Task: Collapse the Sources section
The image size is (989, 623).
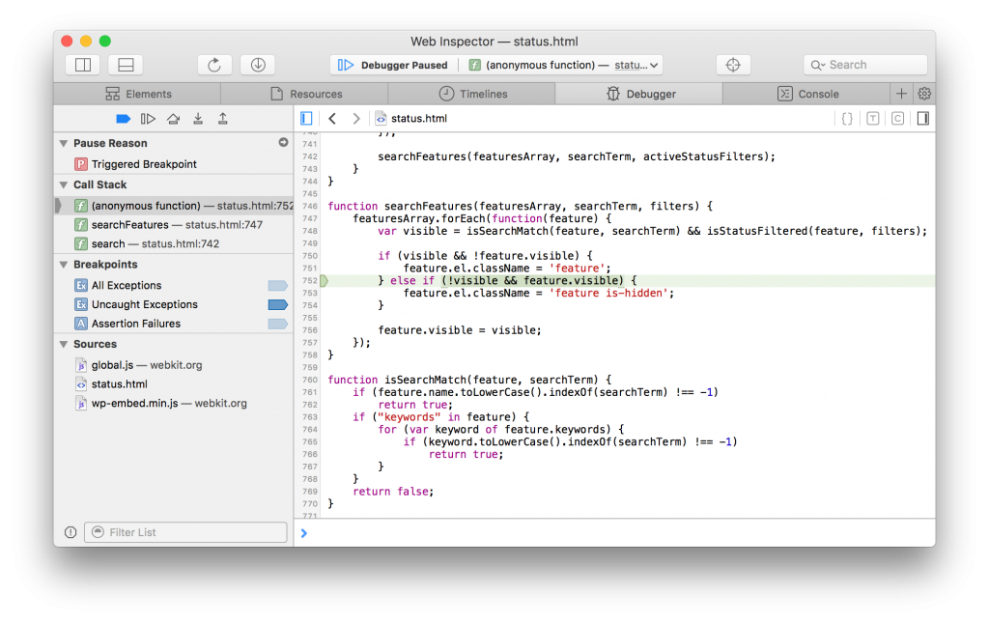Action: coord(64,344)
